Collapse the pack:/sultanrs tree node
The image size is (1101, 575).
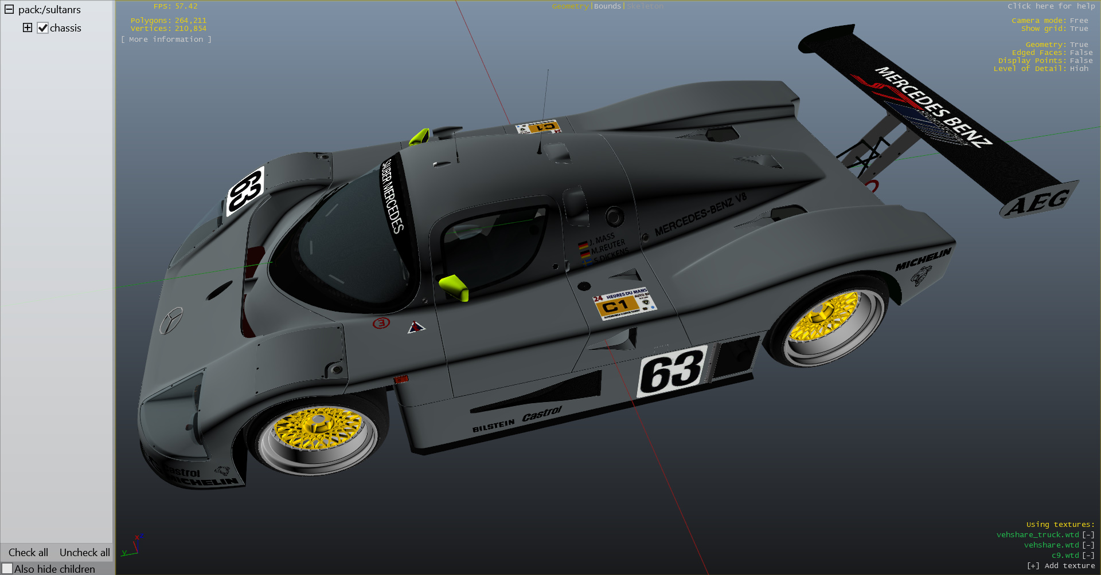click(9, 10)
